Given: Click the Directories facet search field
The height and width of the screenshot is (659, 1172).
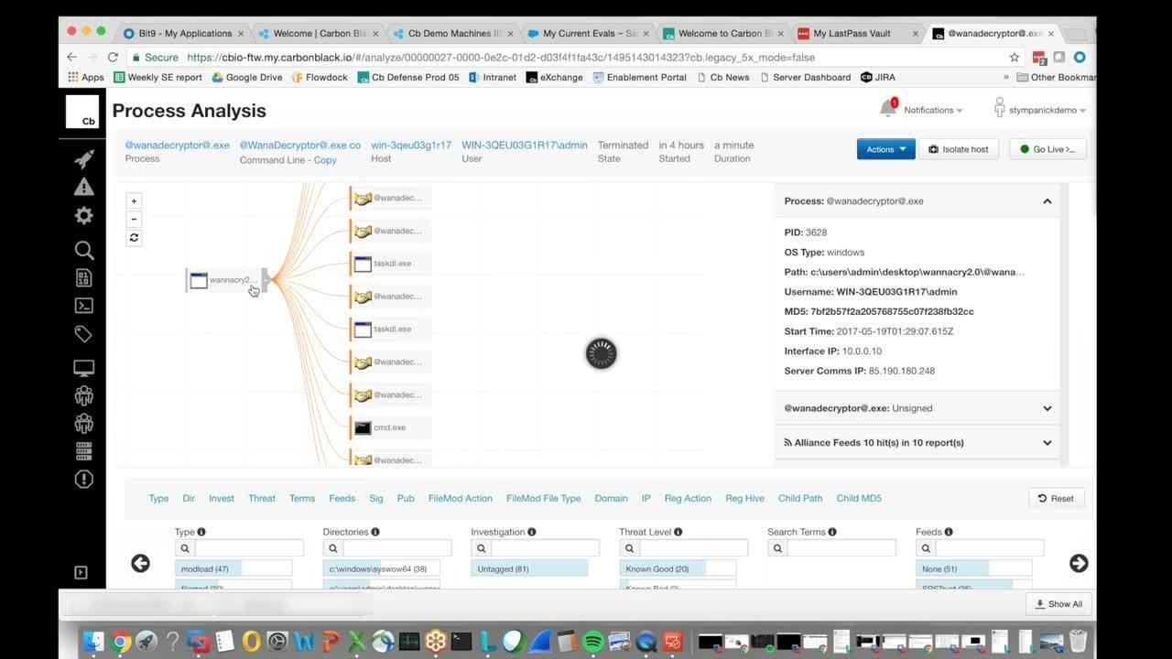Looking at the screenshot, I should coord(396,548).
